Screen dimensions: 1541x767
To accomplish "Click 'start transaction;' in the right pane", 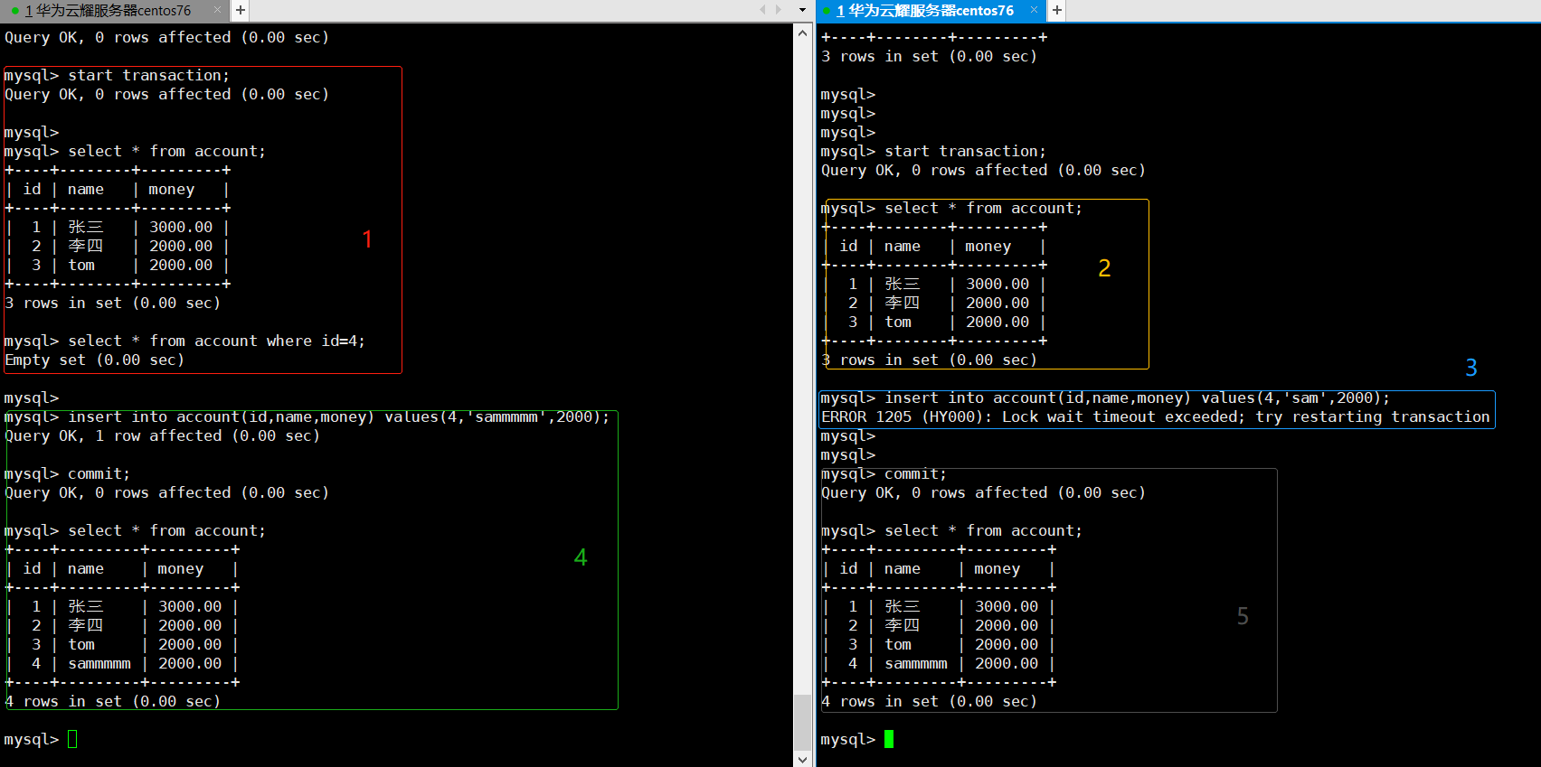I will (x=966, y=152).
